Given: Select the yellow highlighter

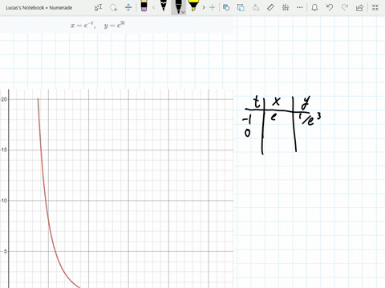Looking at the screenshot, I should click(x=193, y=6).
